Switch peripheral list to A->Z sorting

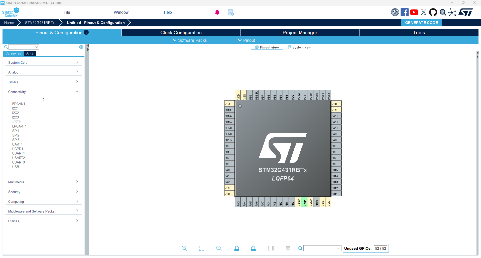(30, 53)
